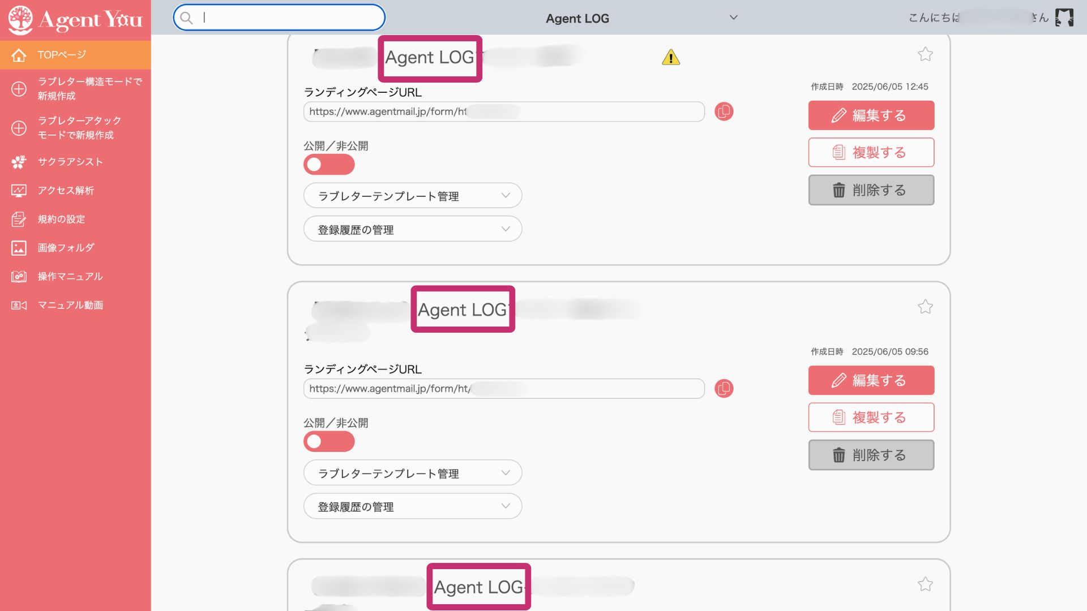Open サクラアシスト in the sidebar
This screenshot has height=611, width=1087.
tap(70, 162)
